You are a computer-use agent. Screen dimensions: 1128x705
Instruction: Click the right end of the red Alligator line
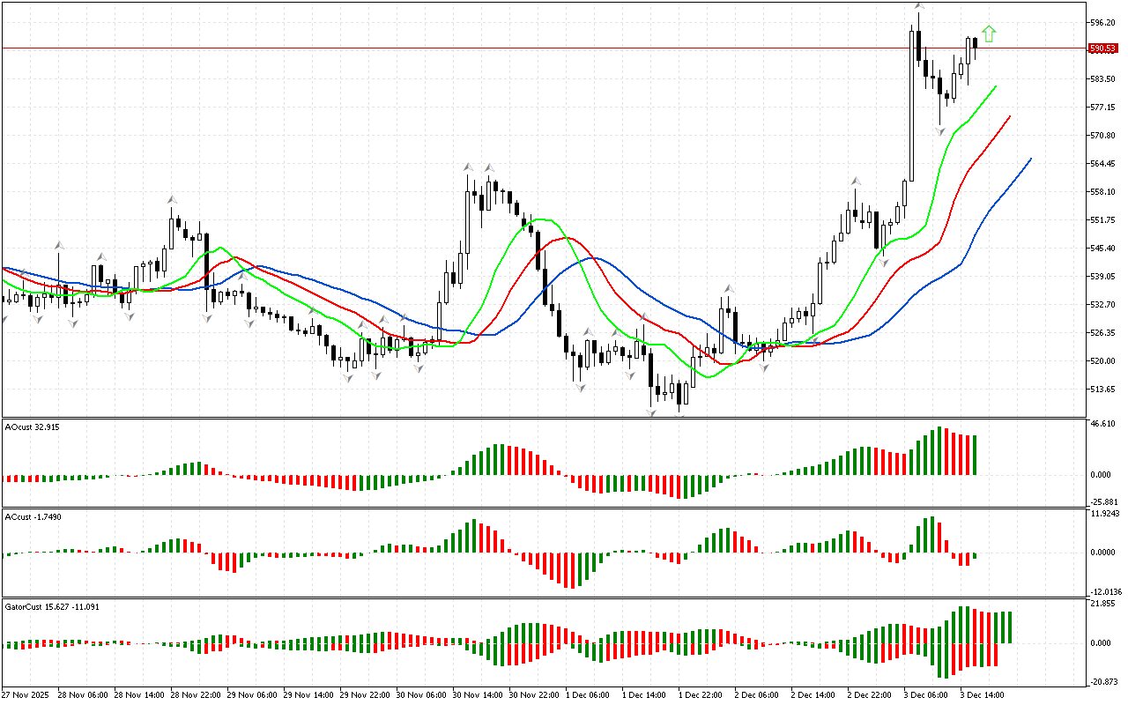click(x=1009, y=117)
